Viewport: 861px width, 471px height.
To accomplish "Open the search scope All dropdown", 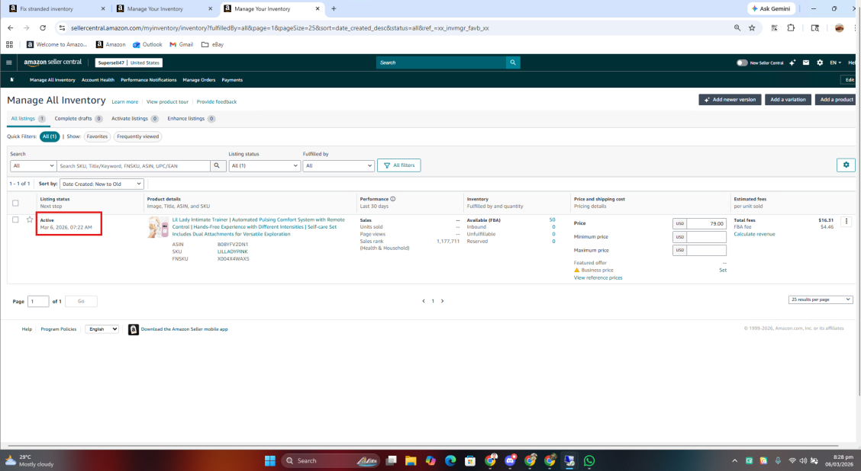I will pos(33,165).
